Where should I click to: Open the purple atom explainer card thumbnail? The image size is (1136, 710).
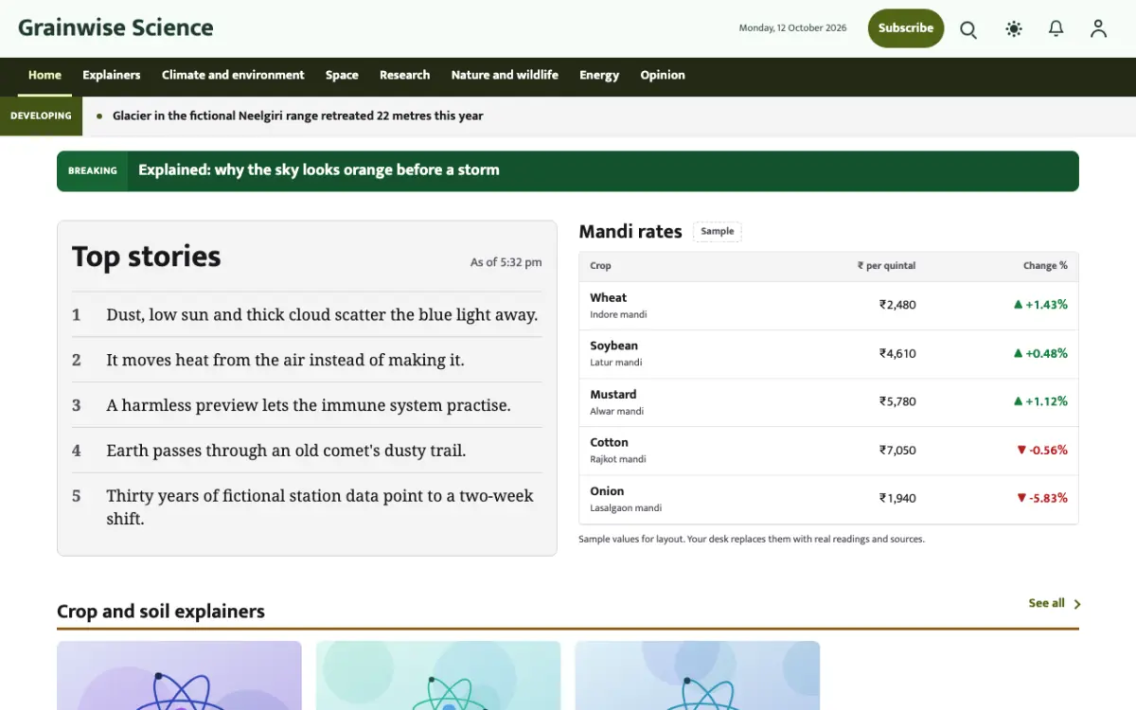coord(179,676)
